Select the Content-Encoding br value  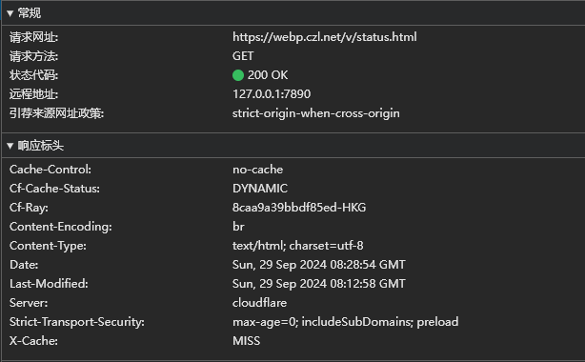click(238, 227)
